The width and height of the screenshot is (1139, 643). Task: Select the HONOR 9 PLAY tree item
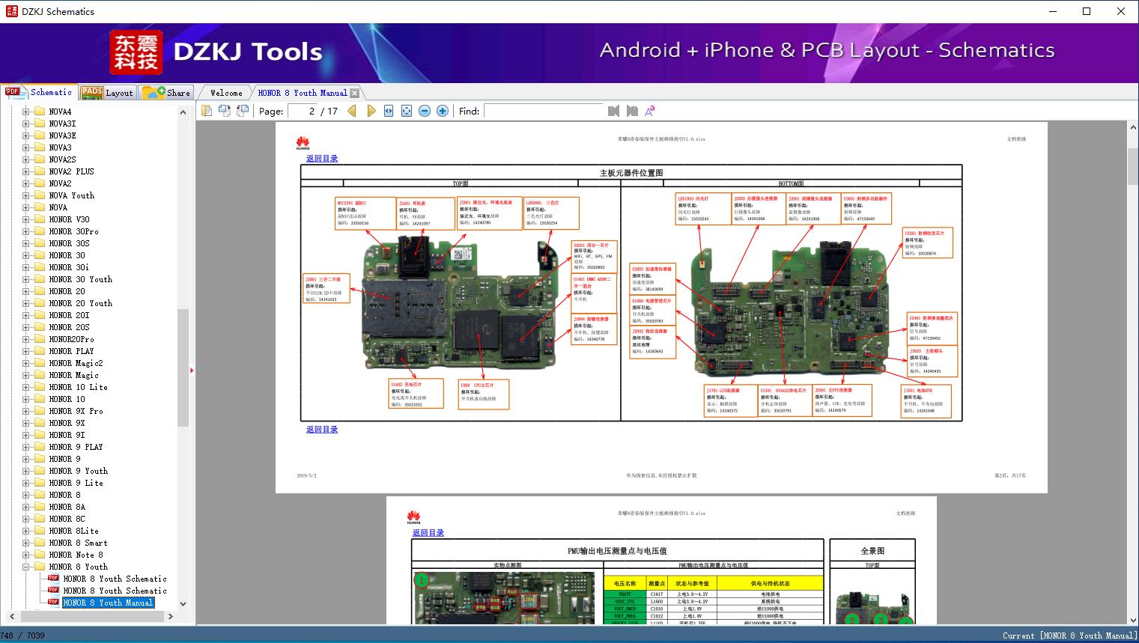(76, 447)
